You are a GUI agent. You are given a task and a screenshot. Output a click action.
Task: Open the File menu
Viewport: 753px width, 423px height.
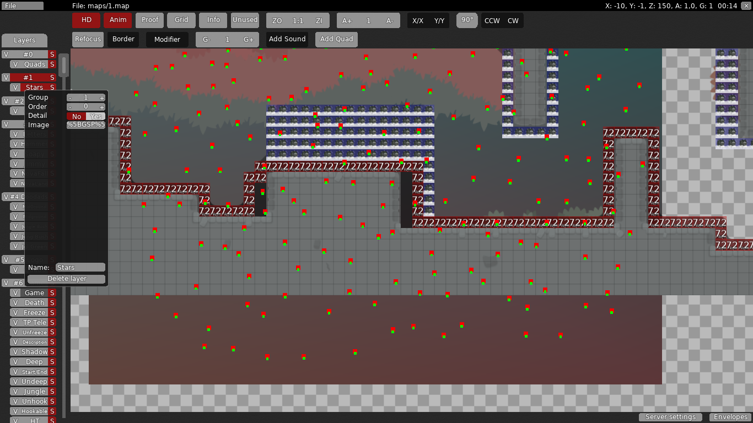point(22,6)
